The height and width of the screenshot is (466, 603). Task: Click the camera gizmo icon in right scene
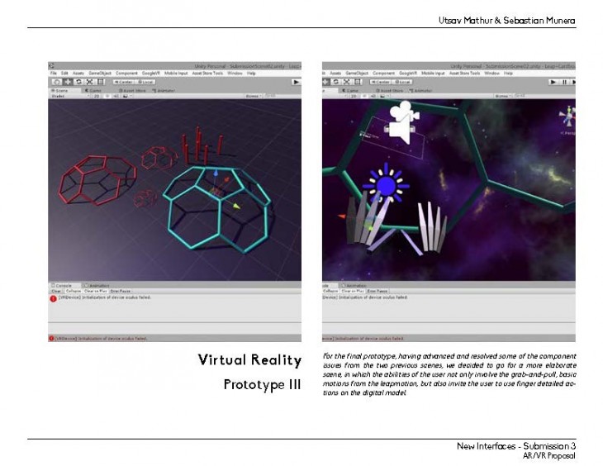tap(401, 121)
